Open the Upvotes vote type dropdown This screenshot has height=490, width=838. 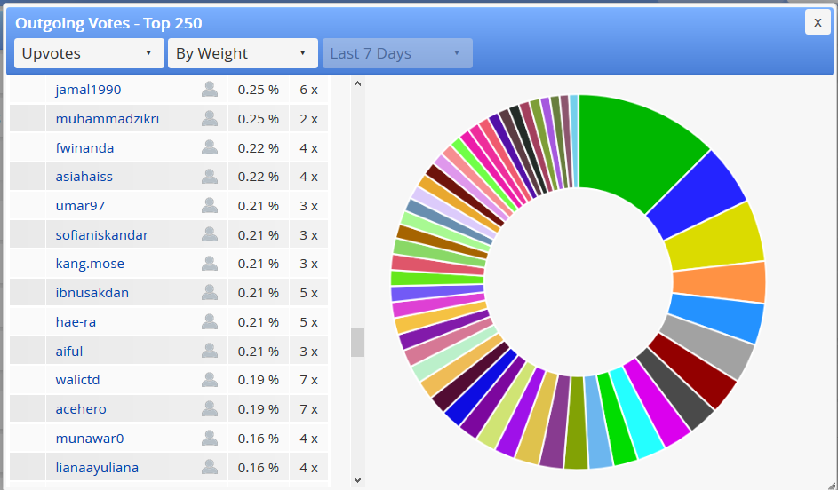coord(89,53)
